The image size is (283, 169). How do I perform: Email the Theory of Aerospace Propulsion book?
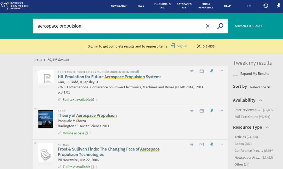pos(201,111)
